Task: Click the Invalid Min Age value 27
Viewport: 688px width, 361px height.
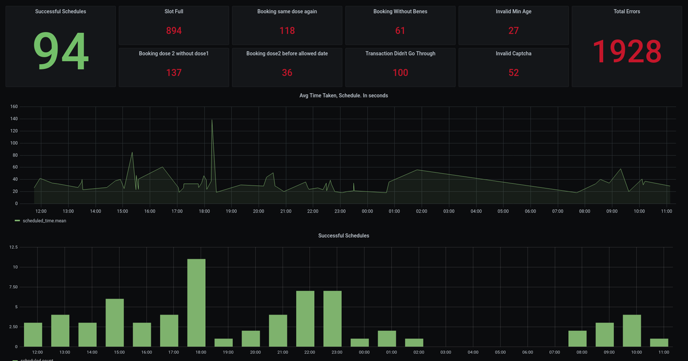Action: pos(514,31)
